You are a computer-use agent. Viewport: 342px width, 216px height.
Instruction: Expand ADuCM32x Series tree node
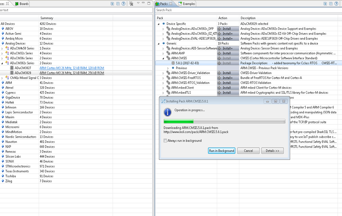(2, 53)
